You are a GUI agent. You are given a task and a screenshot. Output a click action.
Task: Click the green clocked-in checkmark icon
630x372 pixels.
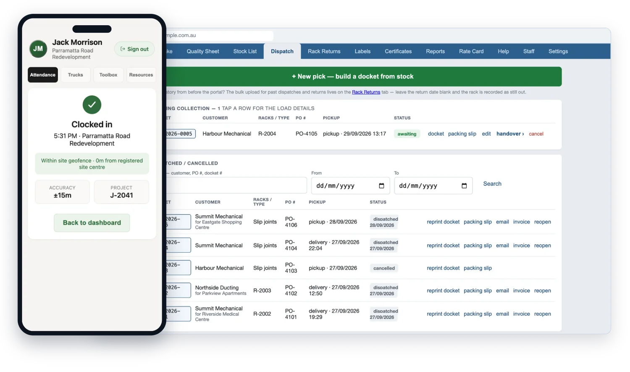click(x=92, y=105)
